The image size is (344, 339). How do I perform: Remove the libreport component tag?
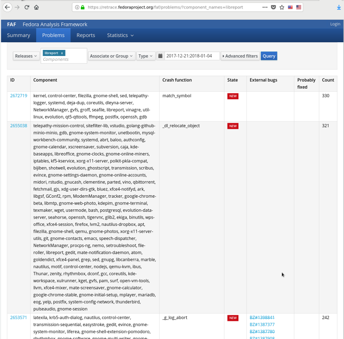(62, 53)
